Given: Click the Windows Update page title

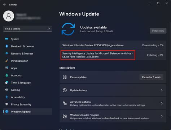Looking at the screenshot, I should click(79, 14).
